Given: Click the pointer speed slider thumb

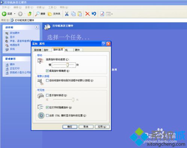Looking at the screenshot, I should [67, 65].
